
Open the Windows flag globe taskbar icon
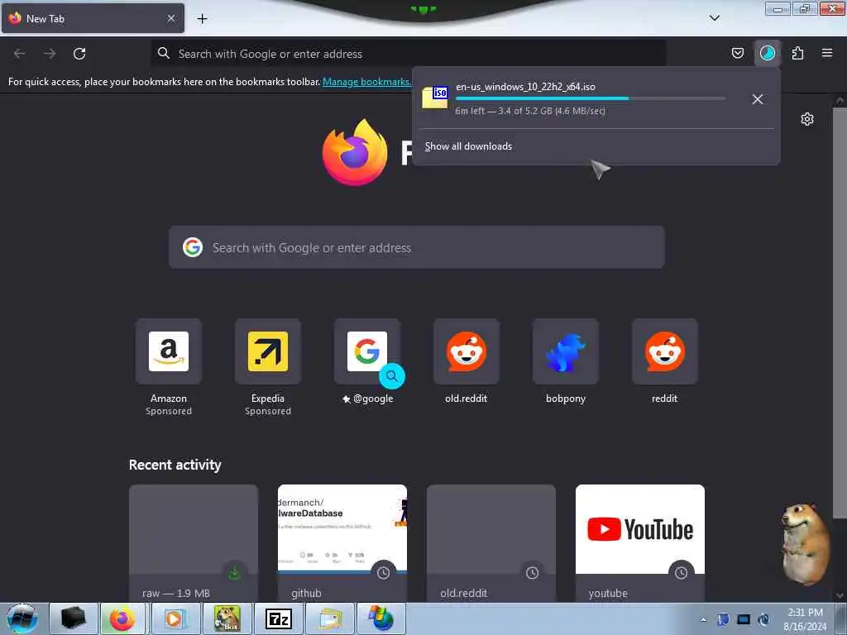(x=381, y=618)
